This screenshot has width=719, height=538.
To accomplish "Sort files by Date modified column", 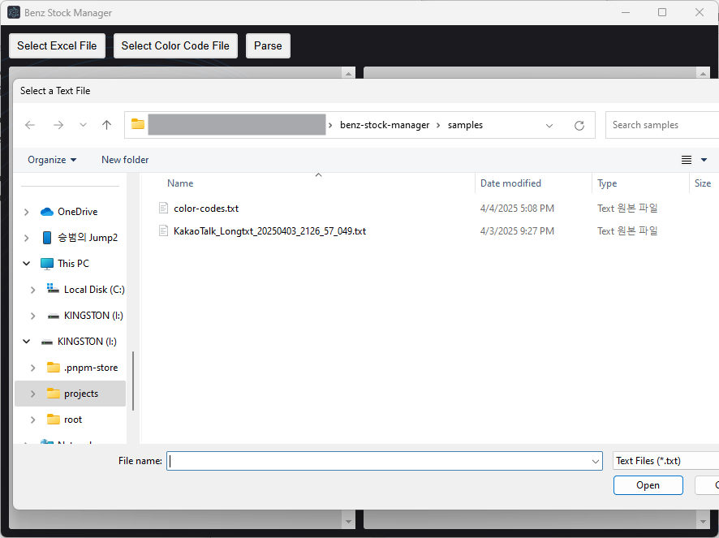I will pyautogui.click(x=510, y=183).
